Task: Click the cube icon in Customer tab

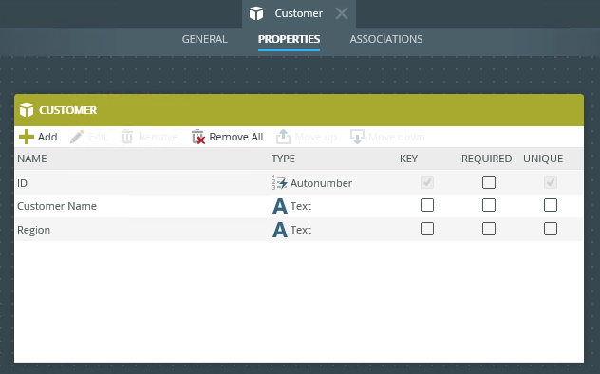Action: click(x=256, y=13)
